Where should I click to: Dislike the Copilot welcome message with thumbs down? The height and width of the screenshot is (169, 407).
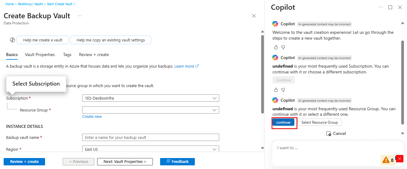283,47
